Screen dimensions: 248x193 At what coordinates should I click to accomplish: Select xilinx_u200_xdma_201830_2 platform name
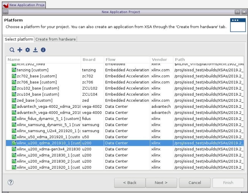[48, 161]
